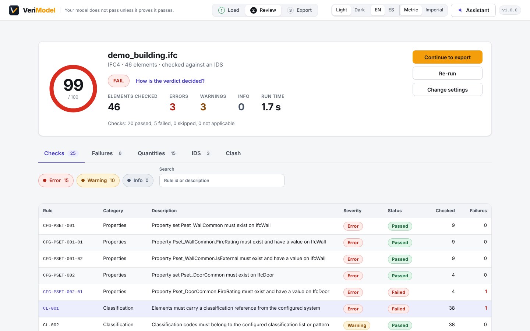This screenshot has height=331, width=530.
Task: Click the Rule column header
Action: (x=48, y=211)
